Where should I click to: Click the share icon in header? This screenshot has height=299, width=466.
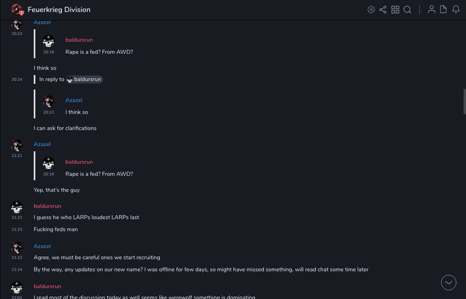[x=383, y=10]
